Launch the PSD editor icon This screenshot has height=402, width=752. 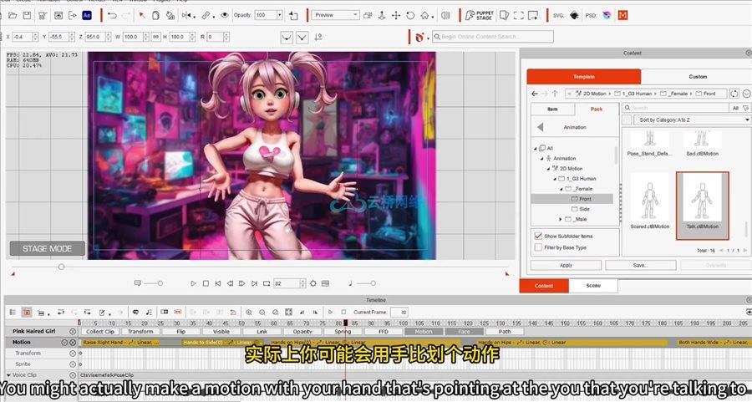click(x=607, y=15)
